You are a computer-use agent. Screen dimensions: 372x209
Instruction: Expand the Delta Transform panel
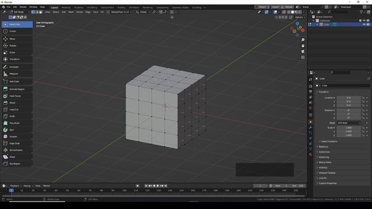click(329, 142)
